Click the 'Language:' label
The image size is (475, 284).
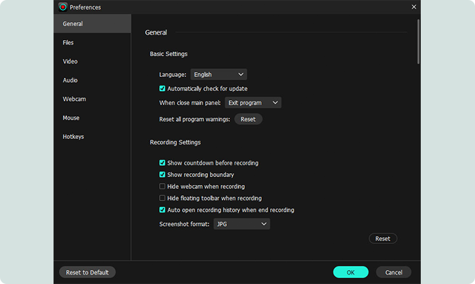tap(173, 75)
